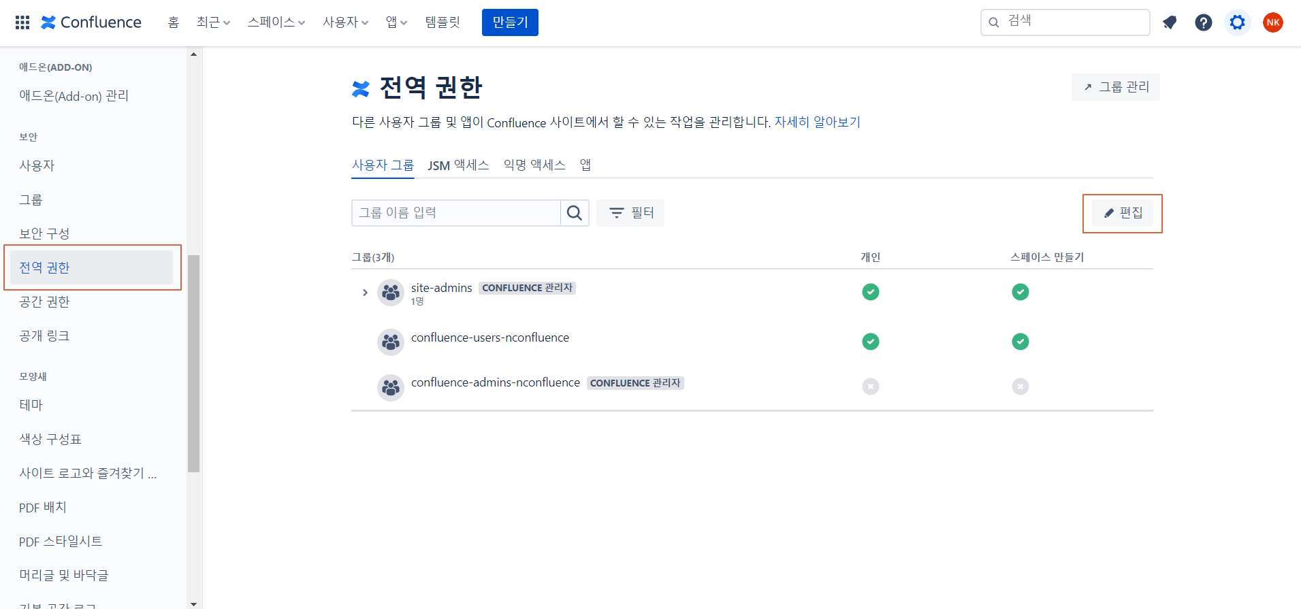Switch to the 익명 액세스 tab
This screenshot has height=609, width=1301.
(x=534, y=165)
